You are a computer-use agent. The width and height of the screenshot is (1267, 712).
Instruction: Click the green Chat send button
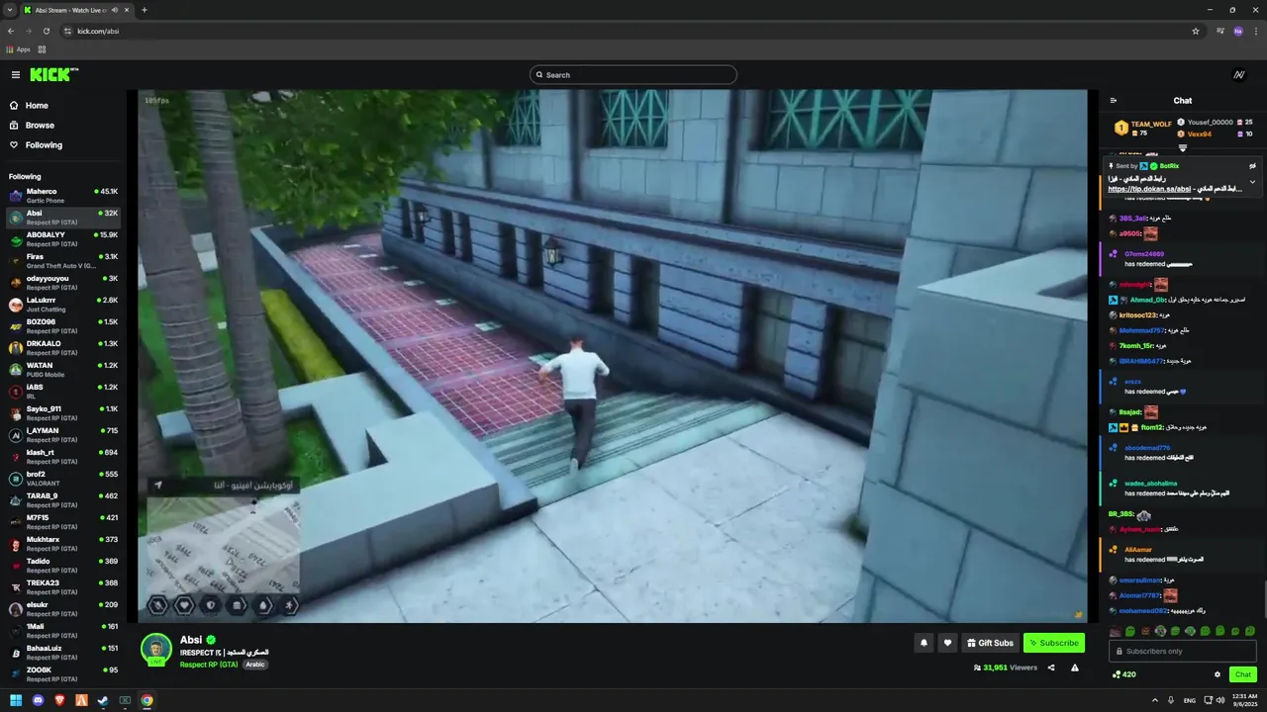coord(1243,674)
